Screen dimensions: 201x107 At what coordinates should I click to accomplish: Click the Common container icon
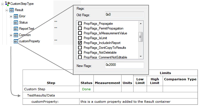16,35
